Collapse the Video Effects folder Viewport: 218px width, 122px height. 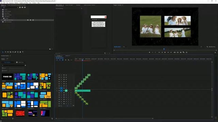pos(1,17)
